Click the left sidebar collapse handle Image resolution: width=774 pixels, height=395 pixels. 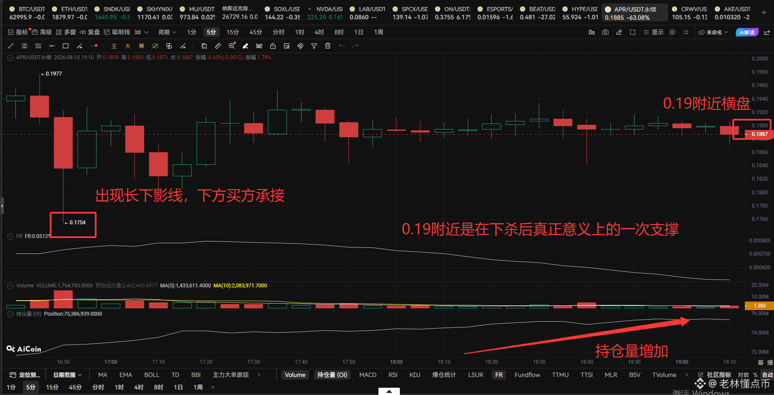2,206
